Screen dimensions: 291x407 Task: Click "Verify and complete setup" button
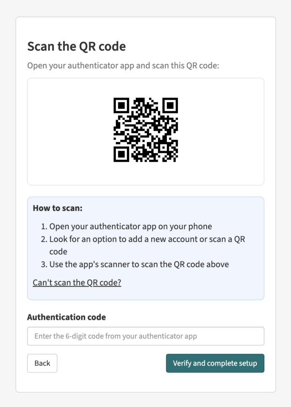click(x=215, y=363)
